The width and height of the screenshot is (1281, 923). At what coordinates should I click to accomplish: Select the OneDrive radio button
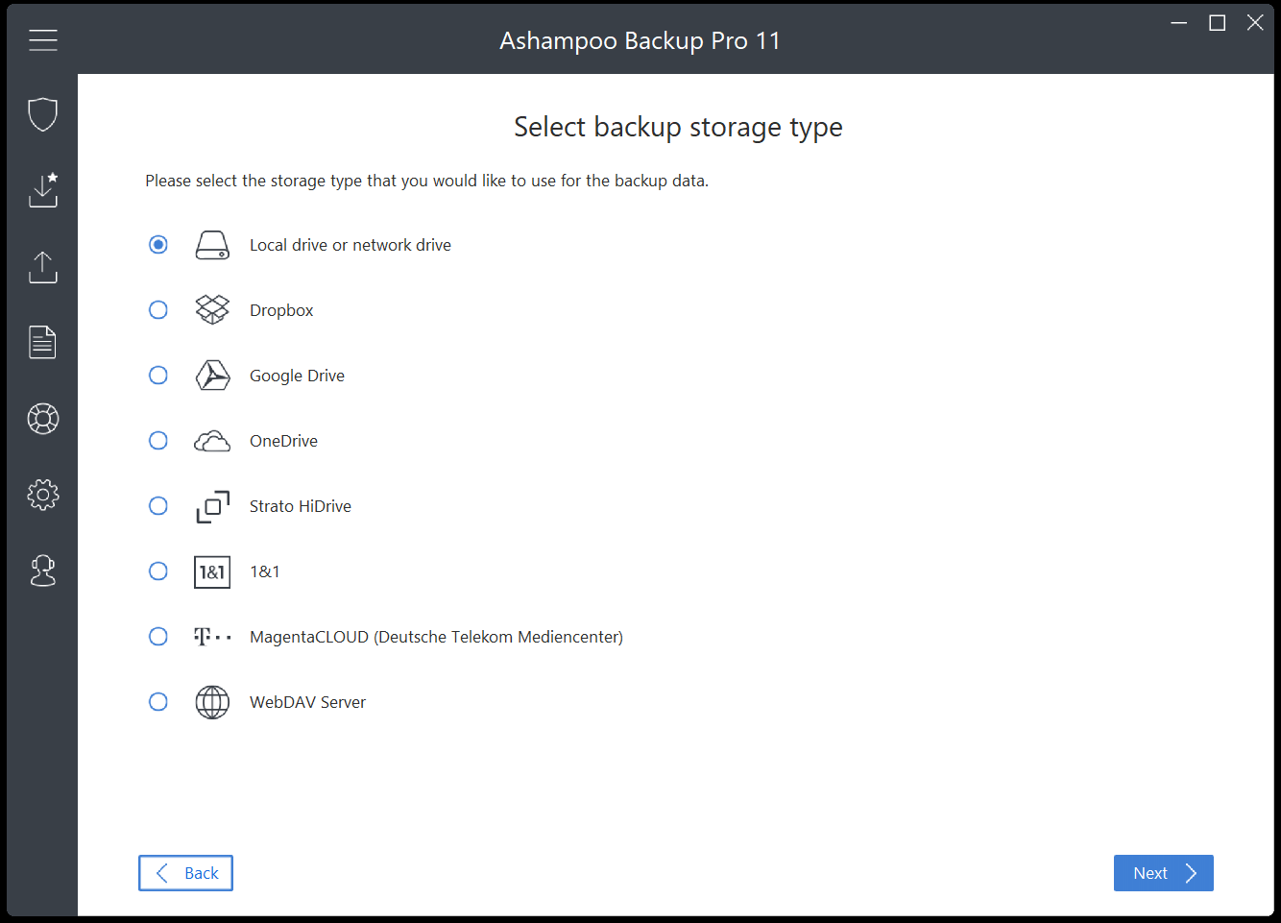[158, 441]
